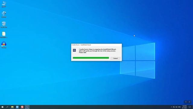Switch the ENG input language indicator
Screen dimensions: 193x109
pos(179,107)
